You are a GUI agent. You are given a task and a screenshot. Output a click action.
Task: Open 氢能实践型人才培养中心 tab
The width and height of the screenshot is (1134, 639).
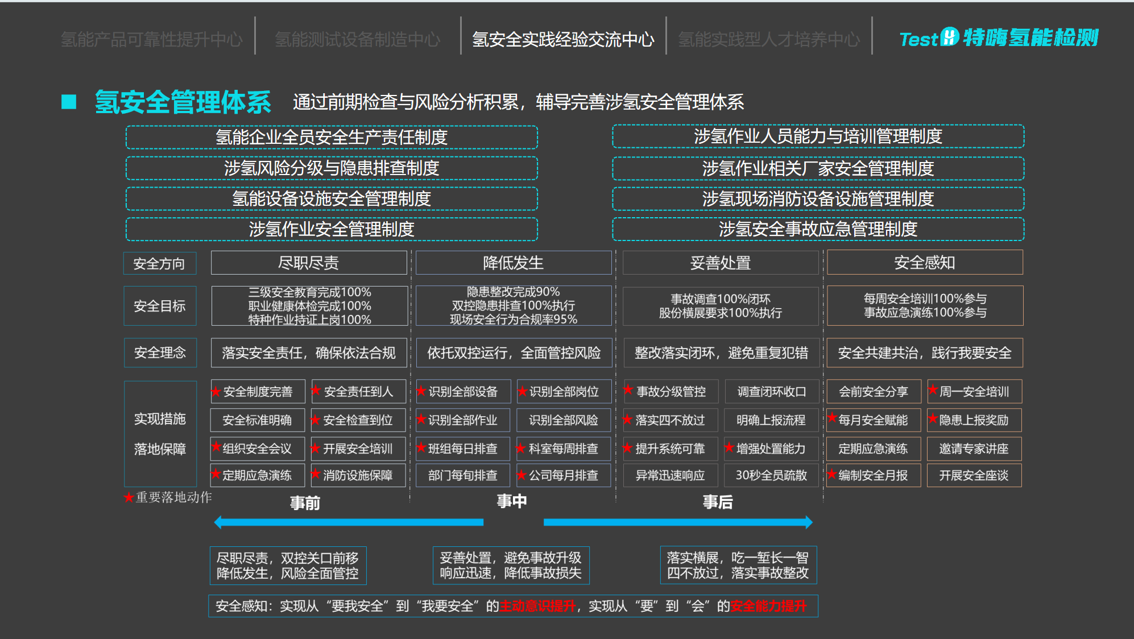tap(768, 39)
